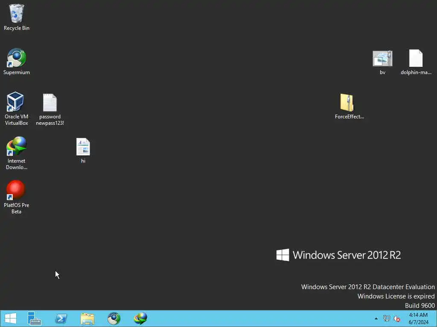Select the bv desktop icon
This screenshot has width=437, height=327.
(x=382, y=63)
